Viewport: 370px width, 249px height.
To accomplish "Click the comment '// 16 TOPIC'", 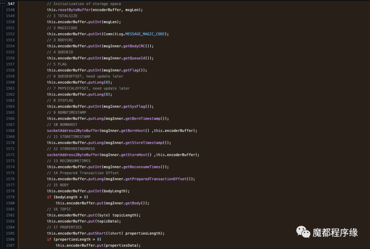I will (x=59, y=209).
